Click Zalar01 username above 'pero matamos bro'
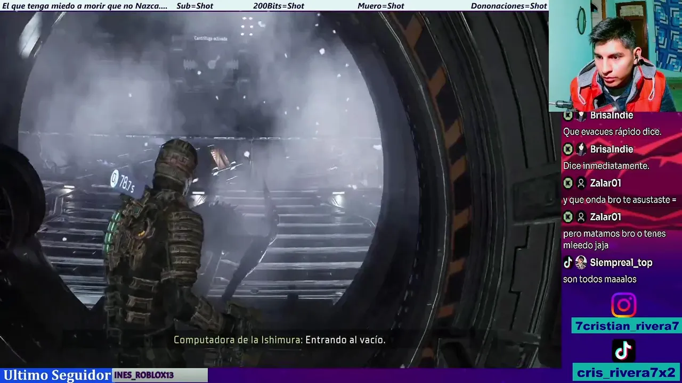This screenshot has height=383, width=682. click(605, 217)
